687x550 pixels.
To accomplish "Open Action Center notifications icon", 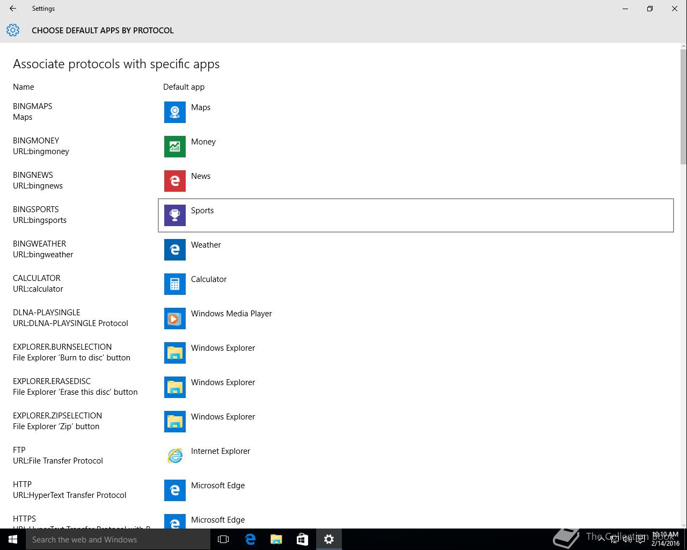I will [640, 539].
